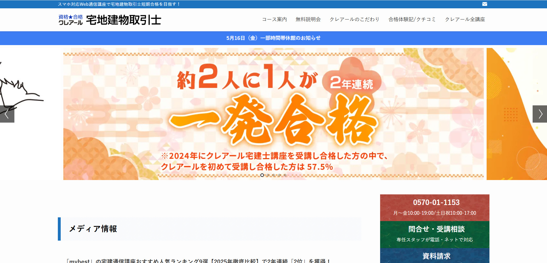Read the 5月16日一部時間帯休館のお知らせ notice
Viewport: 547px width, 263px height.
273,38
